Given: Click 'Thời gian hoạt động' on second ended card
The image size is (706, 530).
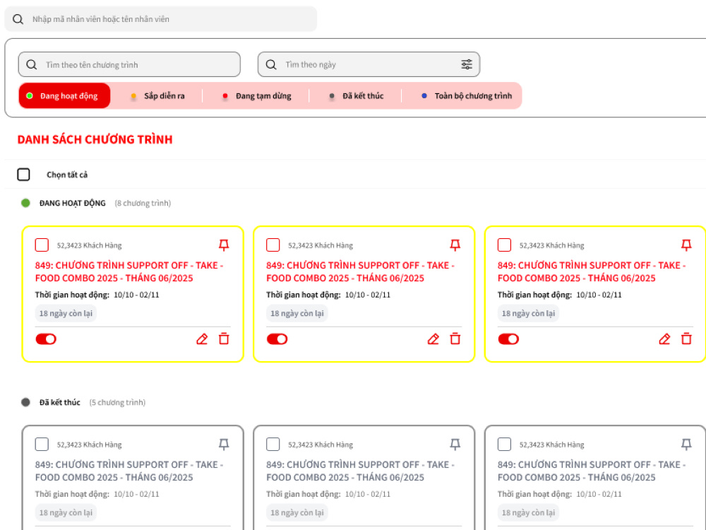Looking at the screenshot, I should click(304, 494).
